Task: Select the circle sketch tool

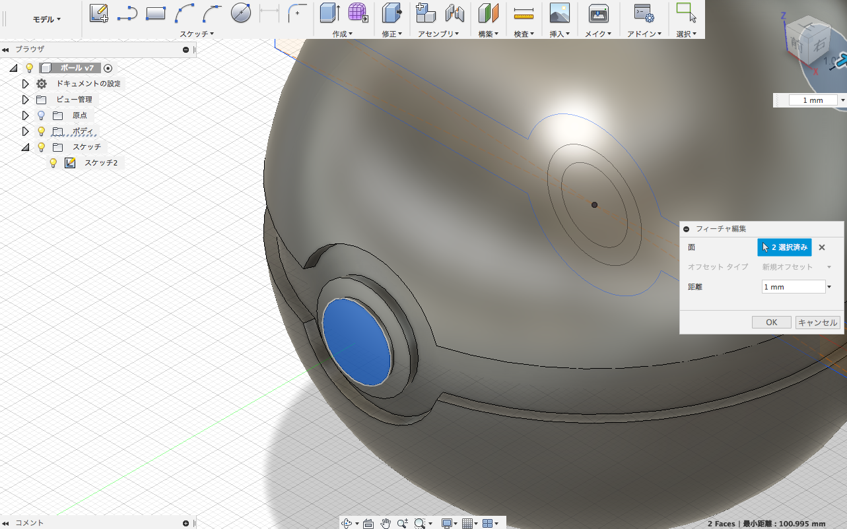Action: click(241, 13)
